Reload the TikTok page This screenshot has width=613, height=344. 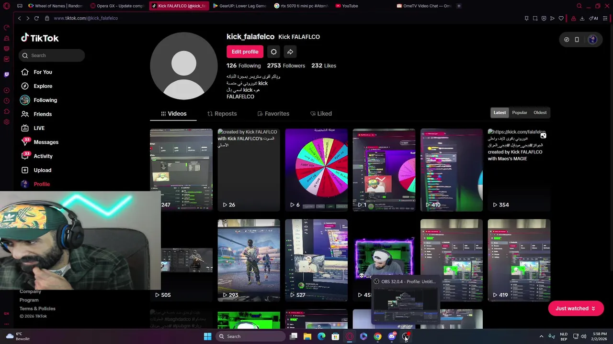click(x=36, y=18)
